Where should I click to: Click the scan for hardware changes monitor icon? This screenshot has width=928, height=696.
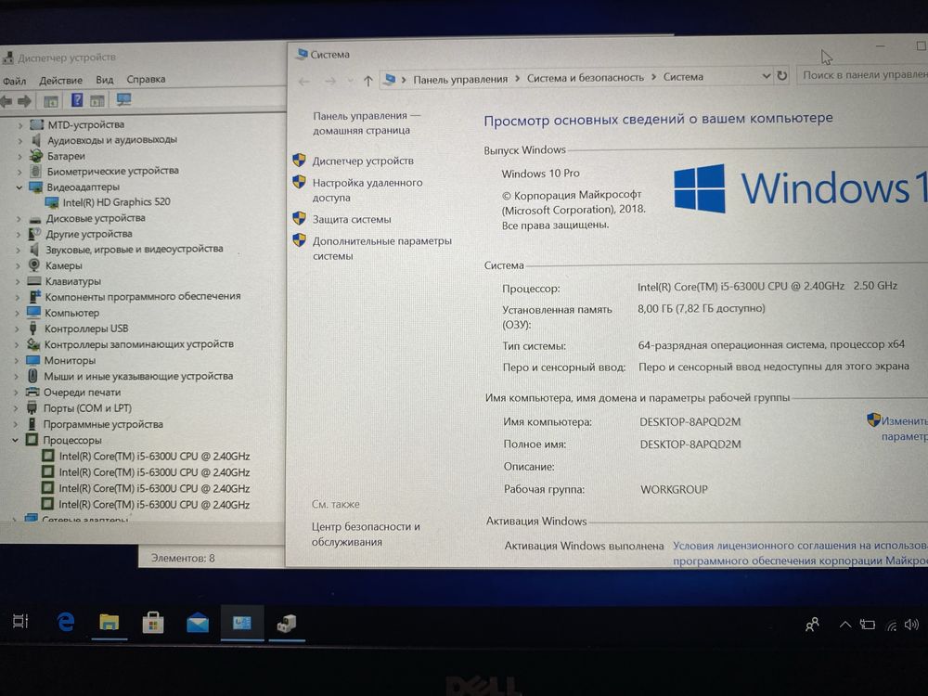pyautogui.click(x=123, y=99)
